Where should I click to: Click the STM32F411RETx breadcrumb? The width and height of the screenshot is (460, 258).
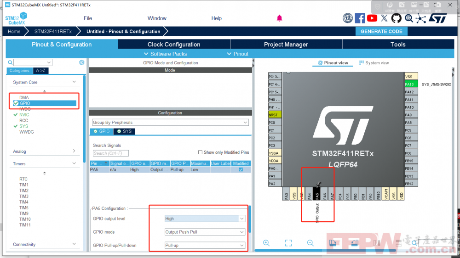coord(53,31)
